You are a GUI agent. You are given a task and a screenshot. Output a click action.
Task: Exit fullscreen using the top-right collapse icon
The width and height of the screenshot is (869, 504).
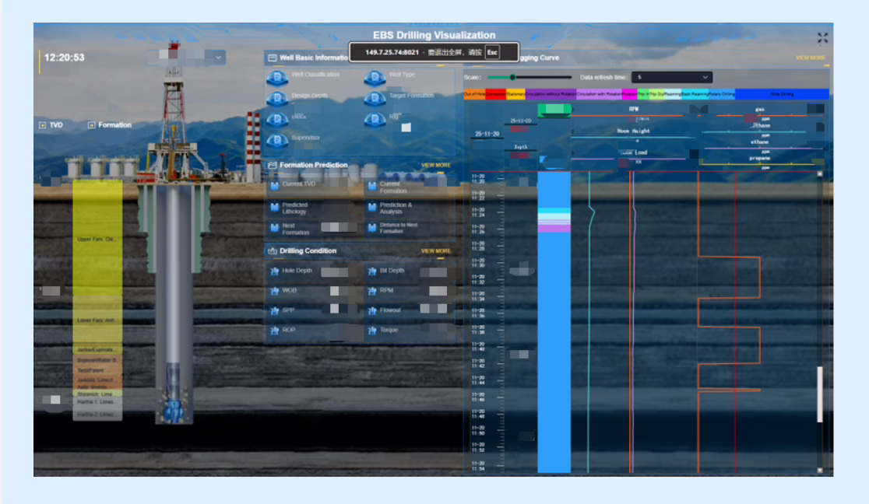822,38
